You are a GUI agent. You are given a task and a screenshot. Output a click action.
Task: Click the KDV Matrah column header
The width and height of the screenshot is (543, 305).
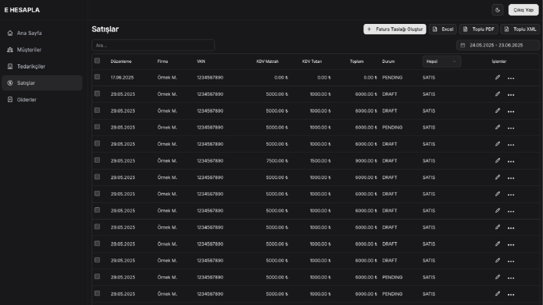[x=267, y=62]
